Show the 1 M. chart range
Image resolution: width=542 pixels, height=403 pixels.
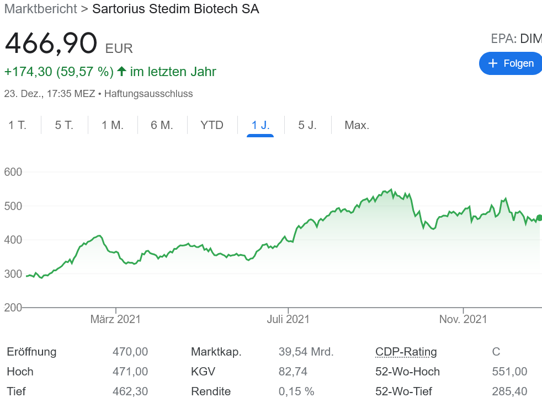coord(113,125)
